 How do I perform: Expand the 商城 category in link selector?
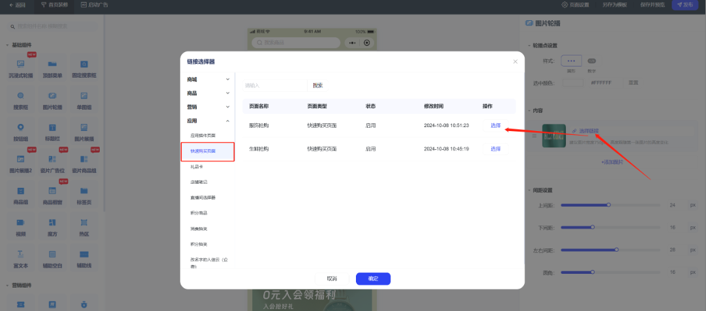(207, 79)
